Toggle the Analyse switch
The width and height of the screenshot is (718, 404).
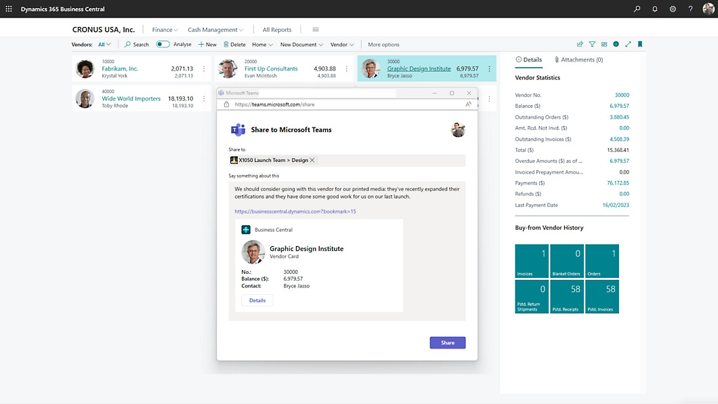[x=163, y=44]
